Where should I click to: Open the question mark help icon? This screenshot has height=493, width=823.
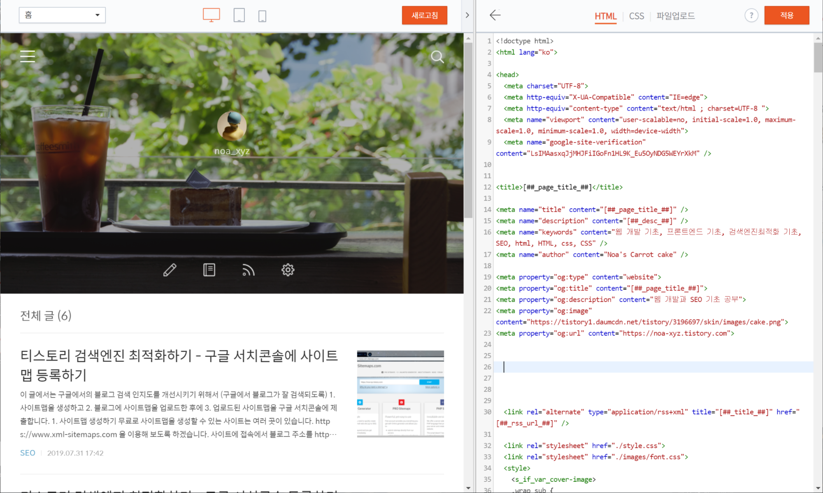point(751,16)
